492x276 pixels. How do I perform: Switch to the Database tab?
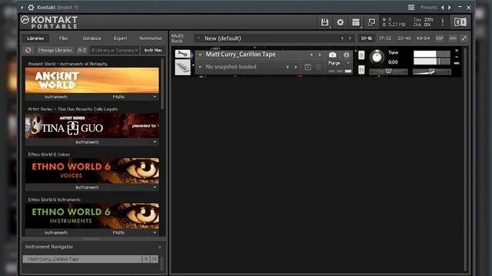tap(92, 38)
